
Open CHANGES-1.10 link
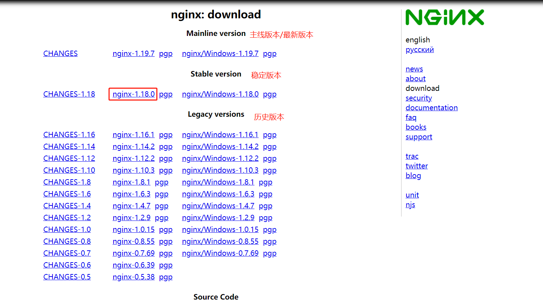click(x=69, y=170)
